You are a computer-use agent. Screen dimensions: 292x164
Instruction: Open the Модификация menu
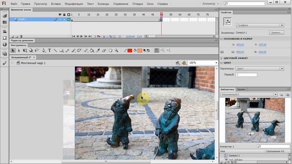[x=74, y=4]
